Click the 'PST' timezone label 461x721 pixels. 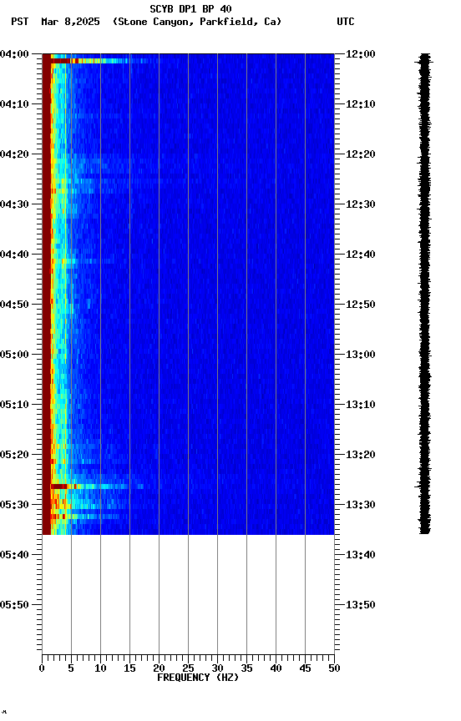point(20,22)
